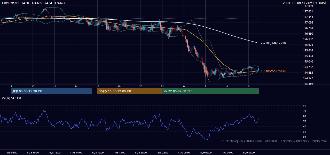Screen dimensions: 330x155
Task: Click the 173.889 price axis label
Action: (308, 84)
